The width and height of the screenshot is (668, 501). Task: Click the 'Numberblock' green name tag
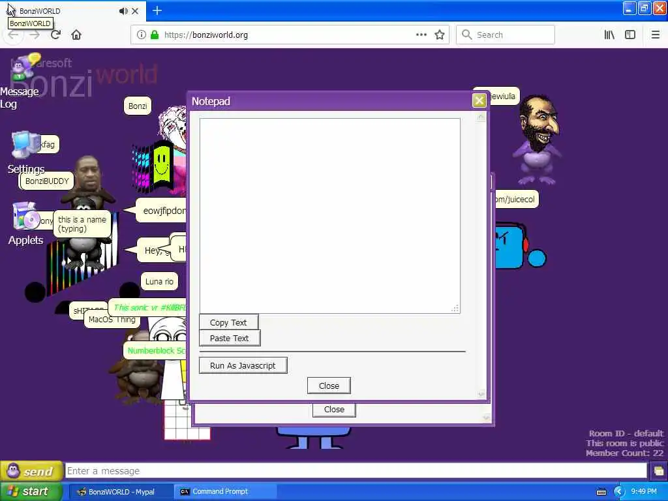pyautogui.click(x=155, y=350)
